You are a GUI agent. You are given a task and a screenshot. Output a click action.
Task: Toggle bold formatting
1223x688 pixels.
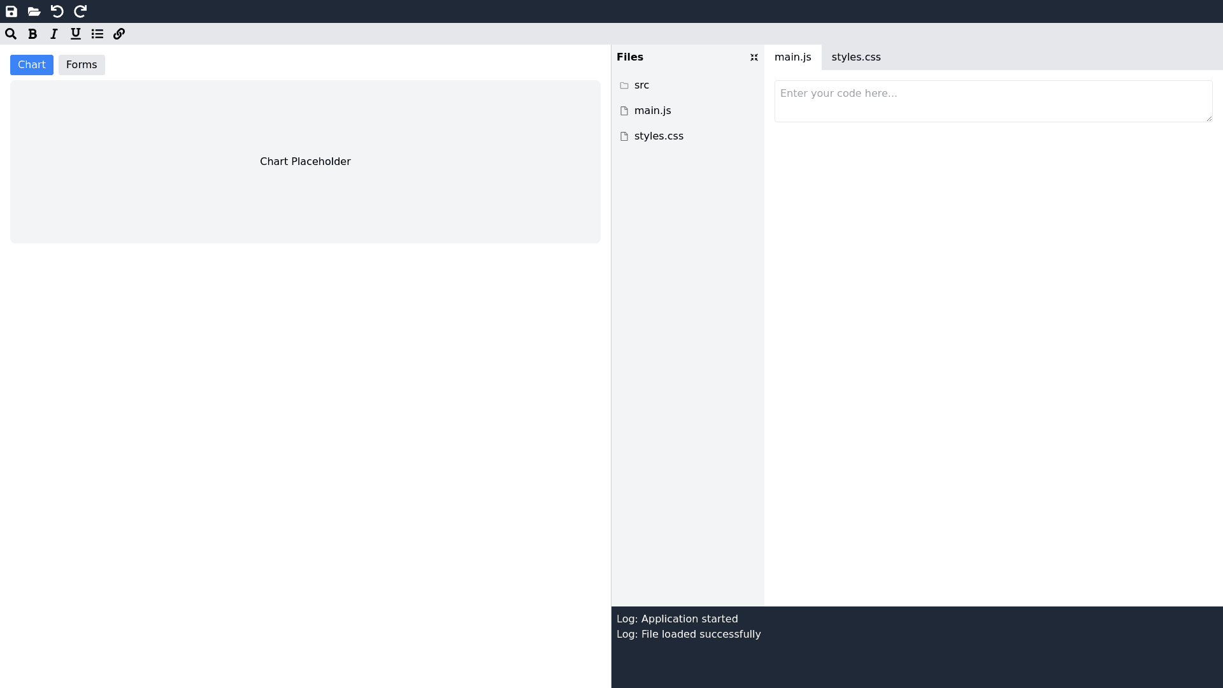click(32, 34)
